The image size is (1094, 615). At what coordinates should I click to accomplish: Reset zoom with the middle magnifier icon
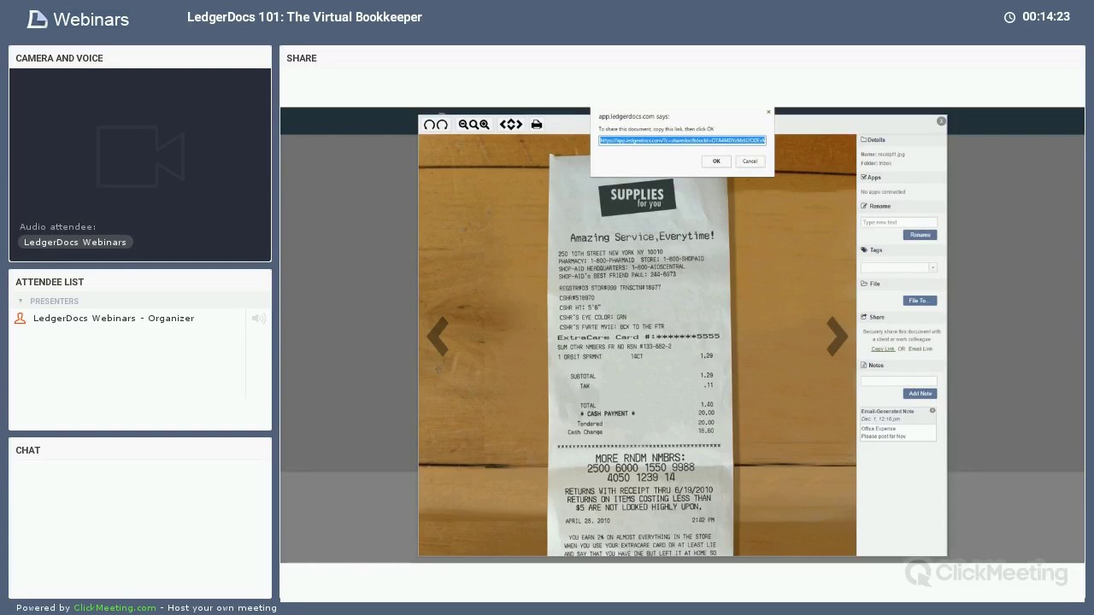(473, 125)
